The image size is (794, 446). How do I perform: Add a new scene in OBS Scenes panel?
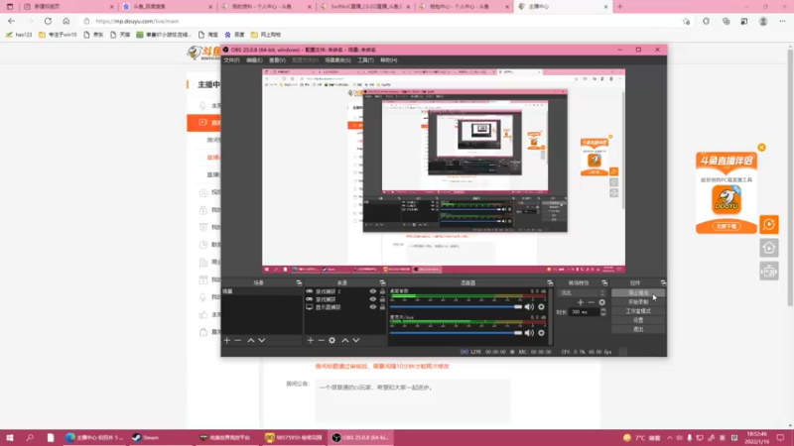tap(227, 340)
